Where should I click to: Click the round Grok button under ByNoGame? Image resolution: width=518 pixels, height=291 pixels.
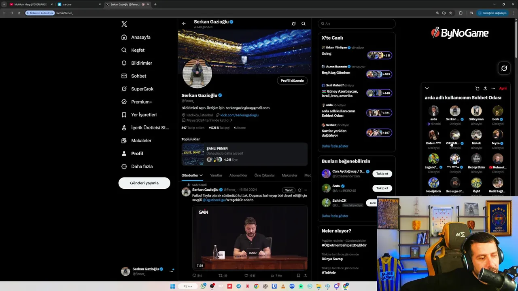(504, 68)
